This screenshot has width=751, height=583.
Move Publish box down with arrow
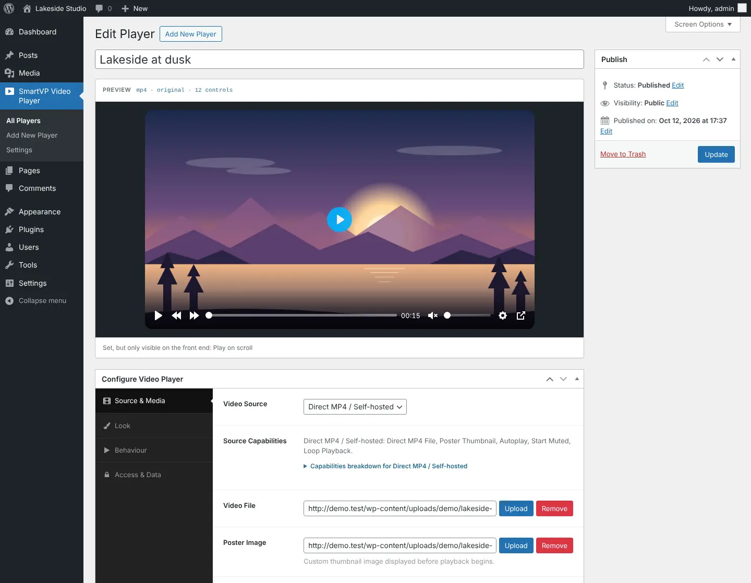click(x=720, y=59)
